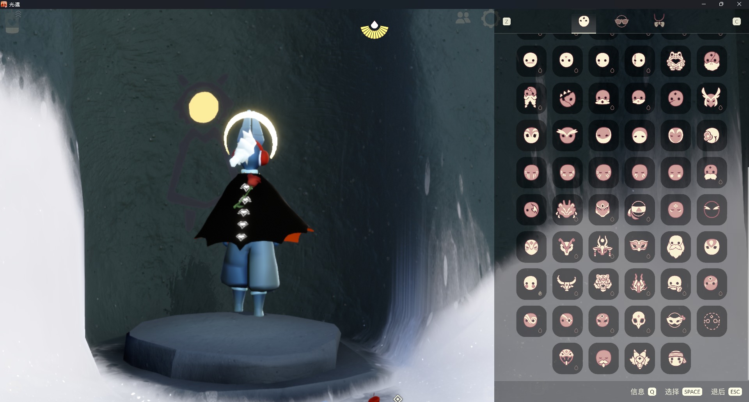Select the antlered bird mask
Screen dimensions: 749x402
pyautogui.click(x=712, y=98)
